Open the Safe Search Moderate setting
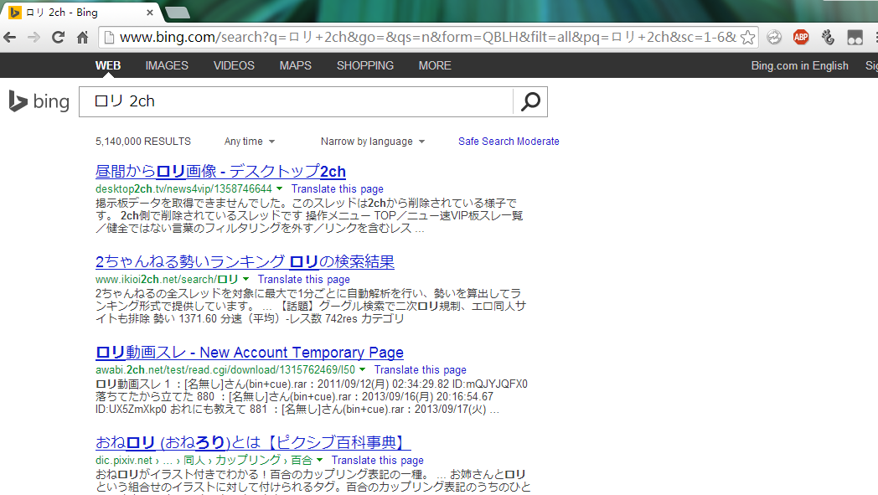This screenshot has height=495, width=878. (509, 142)
